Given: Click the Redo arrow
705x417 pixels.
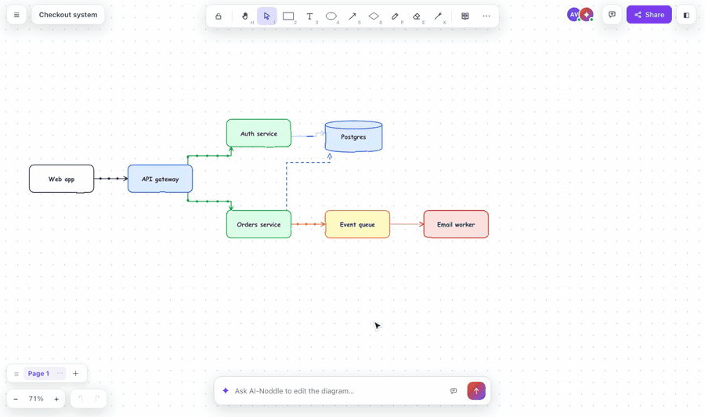Looking at the screenshot, I should [x=97, y=398].
